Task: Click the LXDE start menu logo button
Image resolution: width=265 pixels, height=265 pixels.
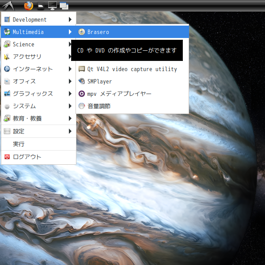Action: tap(8, 6)
